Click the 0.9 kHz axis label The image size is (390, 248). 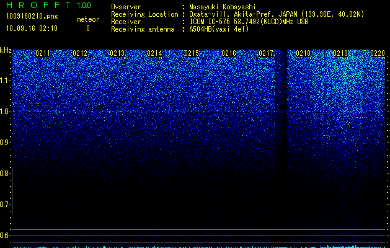click(6, 143)
